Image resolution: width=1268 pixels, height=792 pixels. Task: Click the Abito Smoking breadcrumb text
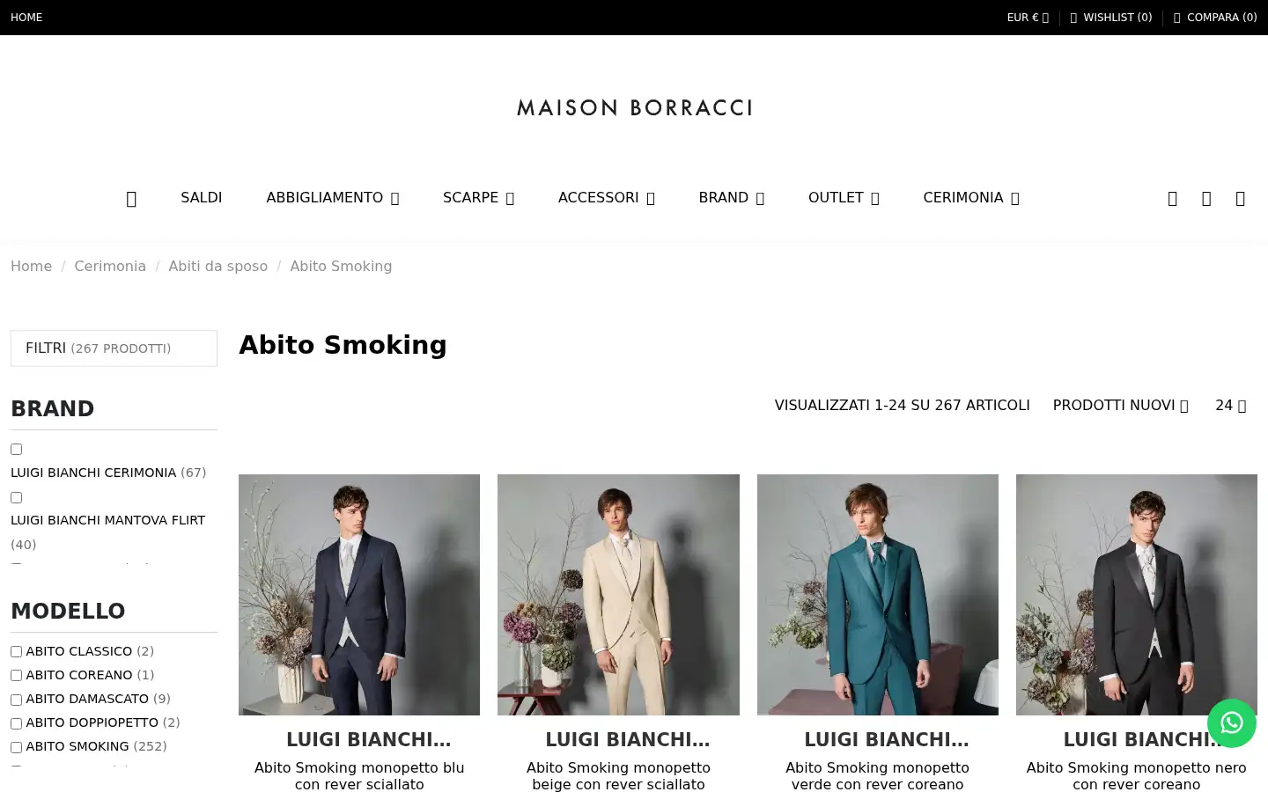(341, 267)
